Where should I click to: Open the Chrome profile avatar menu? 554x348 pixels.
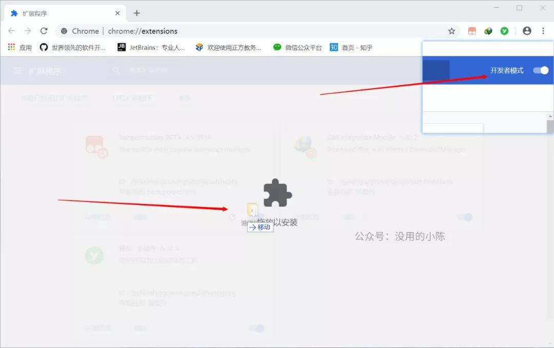[x=527, y=31]
